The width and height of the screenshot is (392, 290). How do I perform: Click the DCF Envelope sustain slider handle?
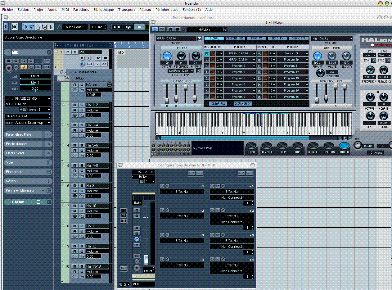(x=186, y=87)
